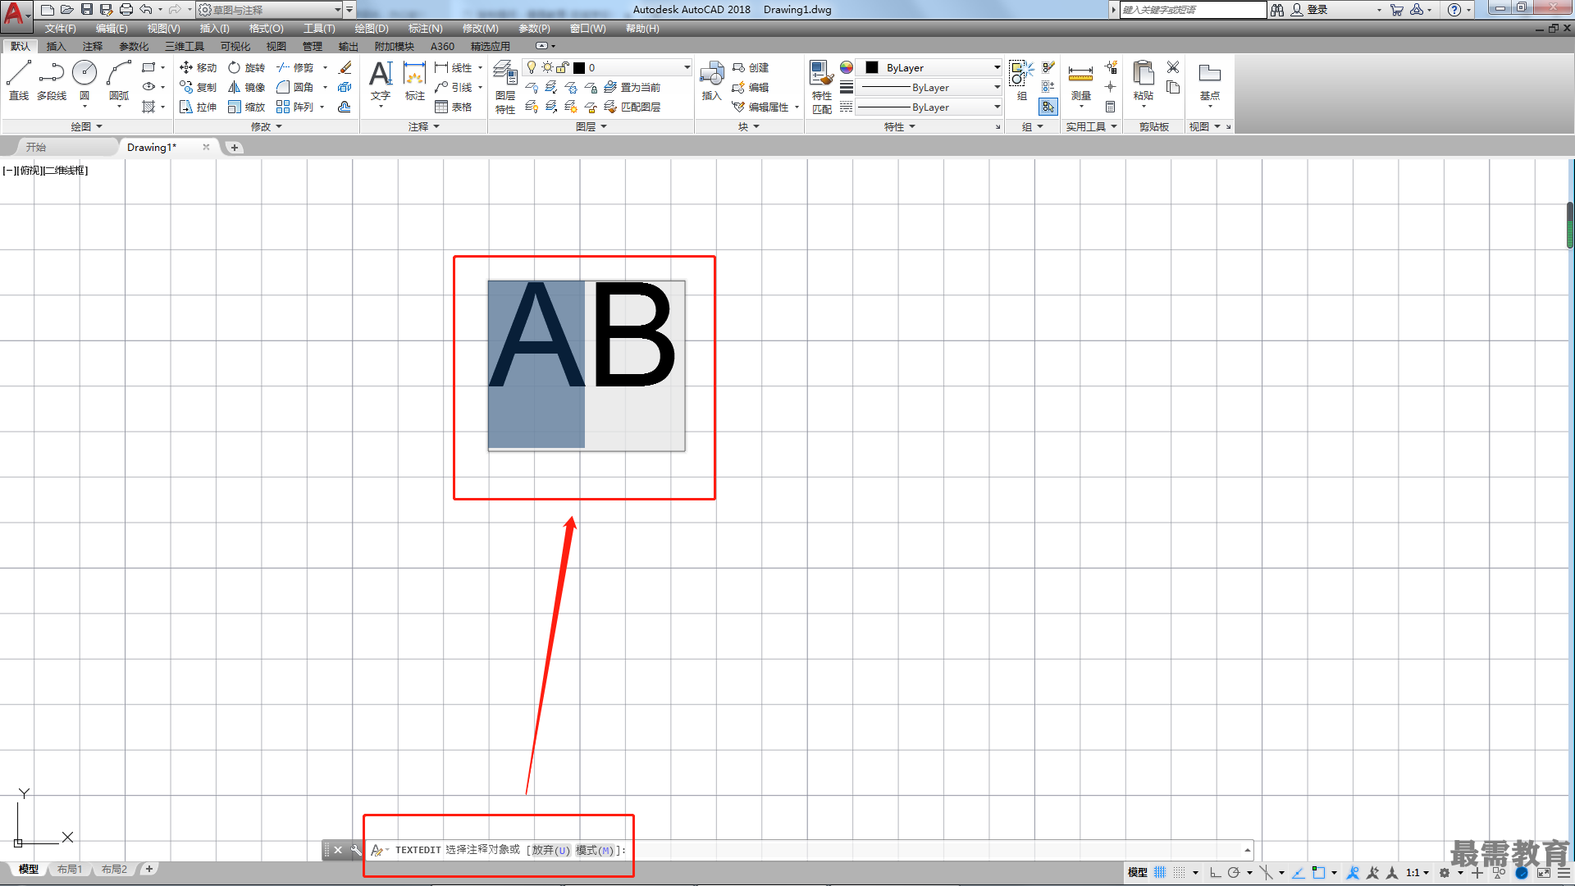Click the Erase eraser icon
This screenshot has height=886, width=1575.
[345, 67]
